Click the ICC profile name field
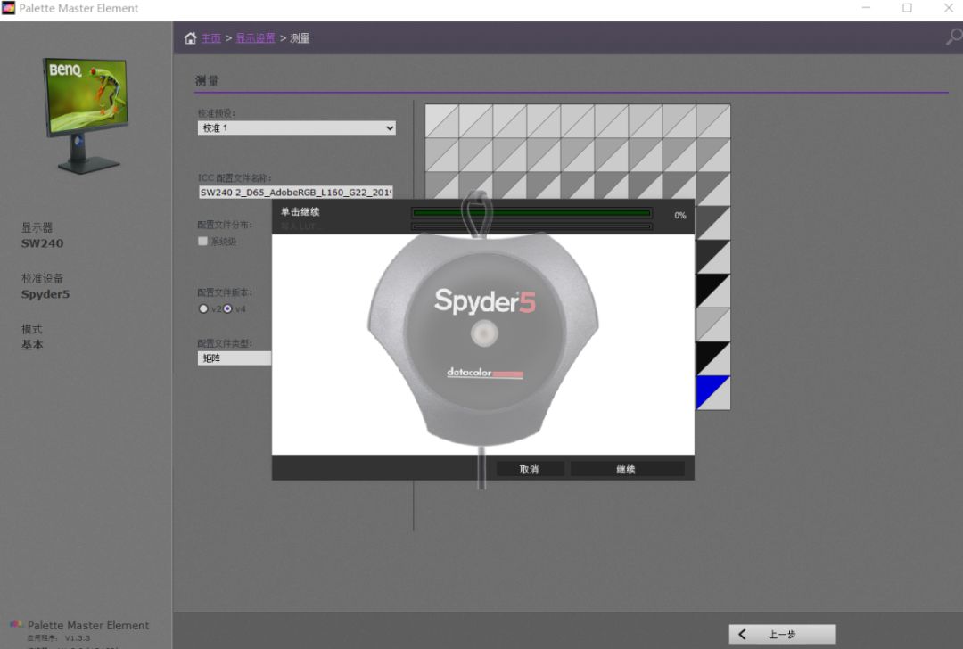Screen dimensions: 963x649 click(x=295, y=193)
